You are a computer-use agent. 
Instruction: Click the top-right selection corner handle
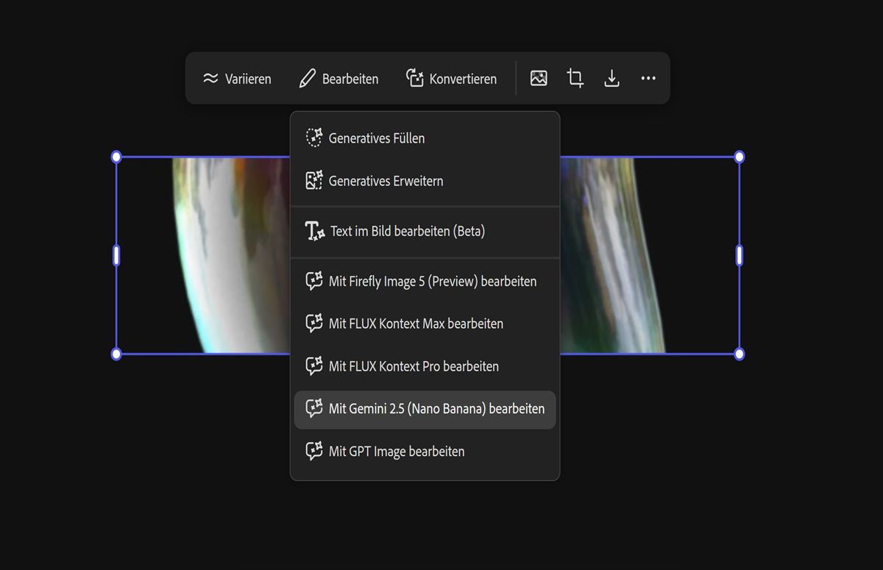(x=740, y=157)
